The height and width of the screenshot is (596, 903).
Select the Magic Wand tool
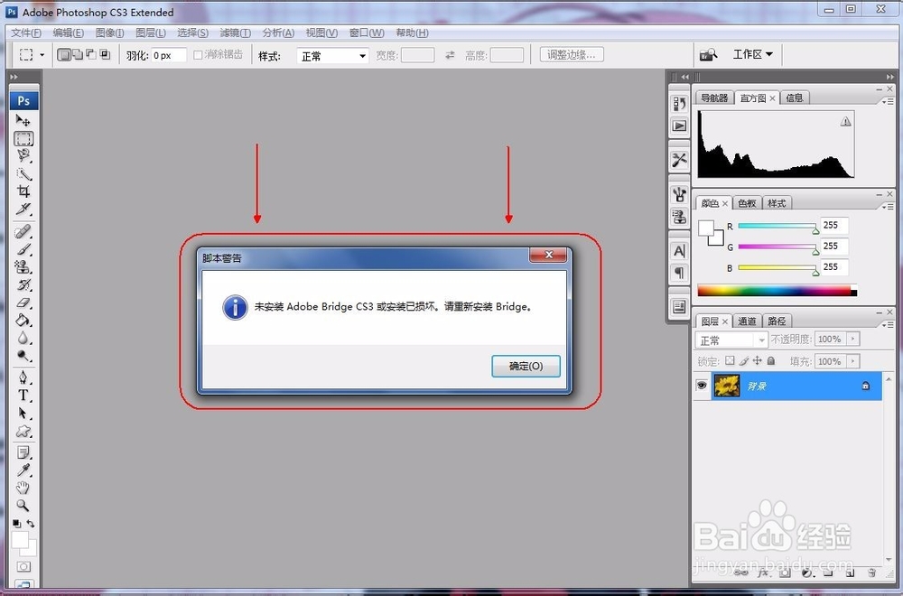(23, 173)
